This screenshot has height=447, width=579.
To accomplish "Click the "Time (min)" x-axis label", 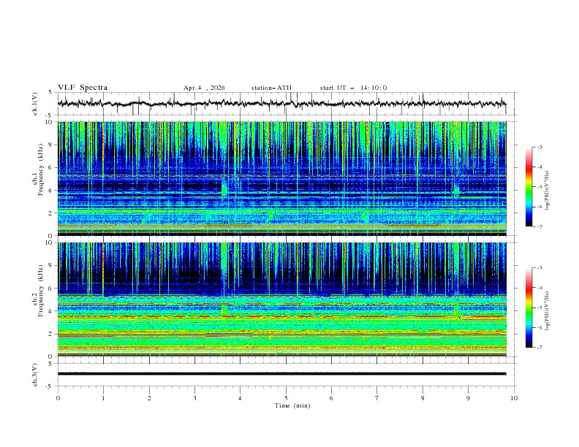I will click(292, 405).
